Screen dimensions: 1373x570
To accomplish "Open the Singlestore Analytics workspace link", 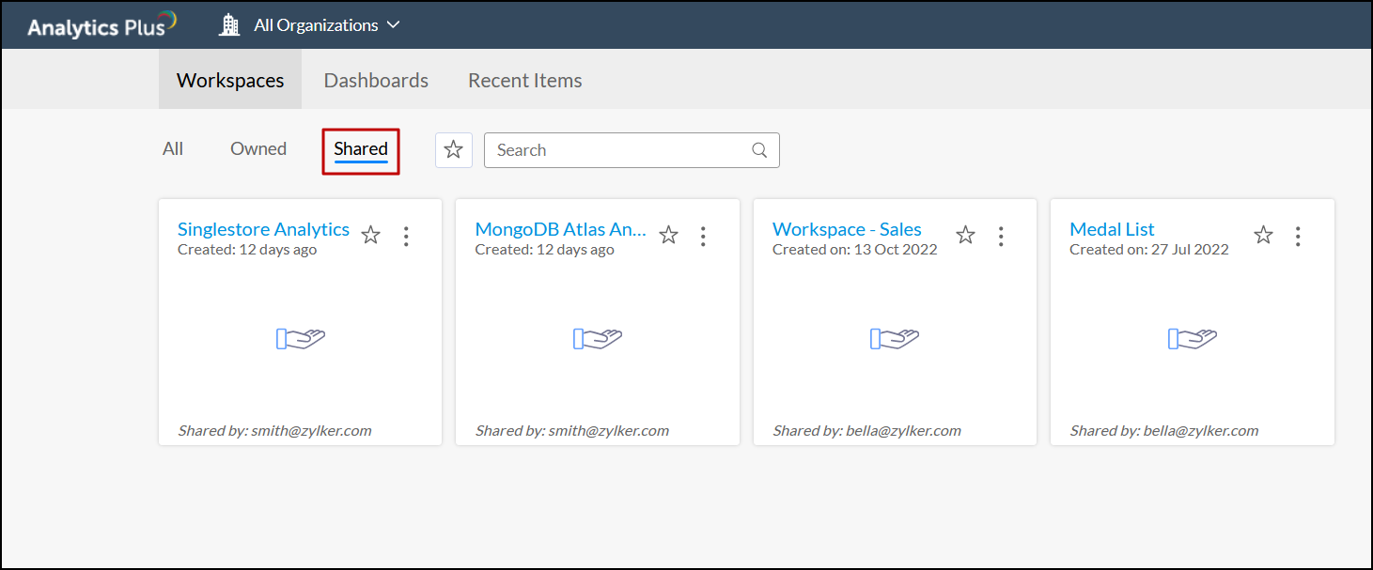I will tap(263, 229).
